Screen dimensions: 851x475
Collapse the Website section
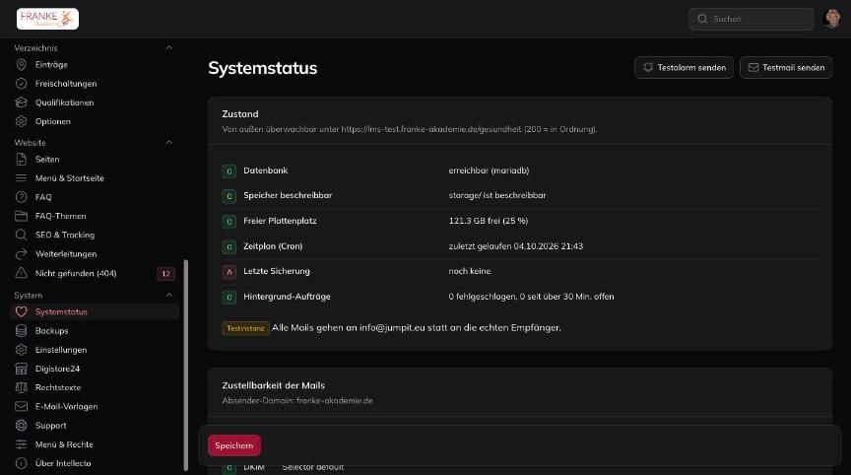(168, 142)
